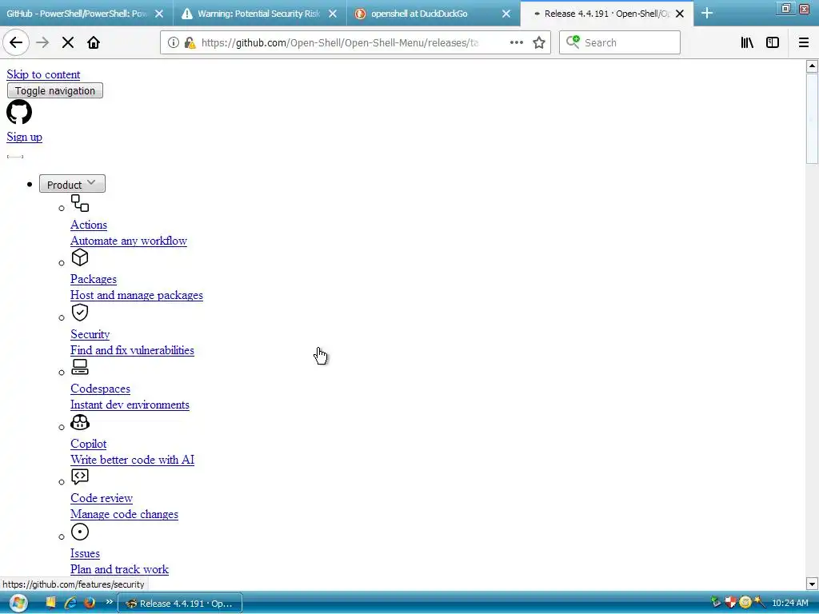
Task: Click the Skip to content link
Action: [43, 74]
